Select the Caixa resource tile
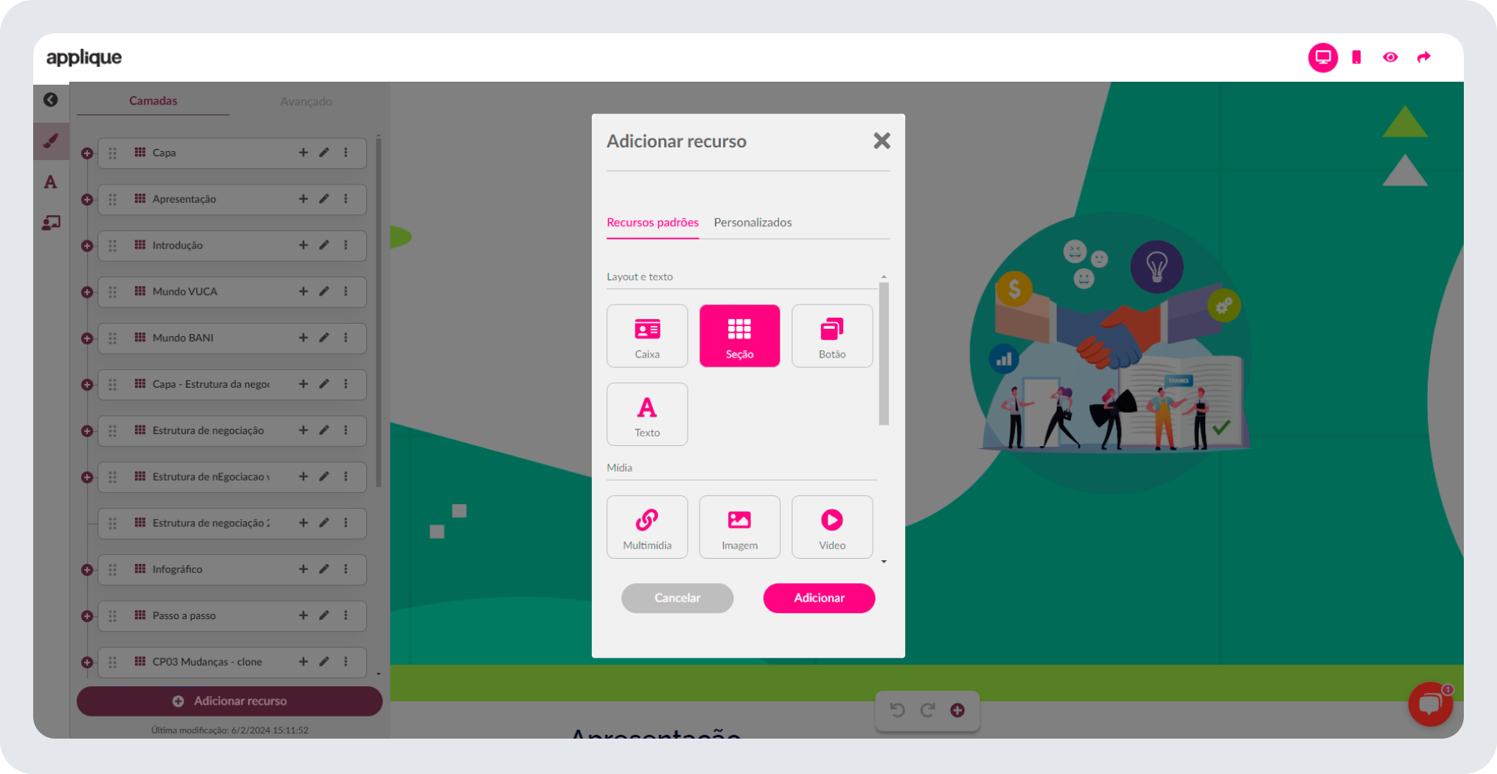This screenshot has width=1497, height=774. 646,336
